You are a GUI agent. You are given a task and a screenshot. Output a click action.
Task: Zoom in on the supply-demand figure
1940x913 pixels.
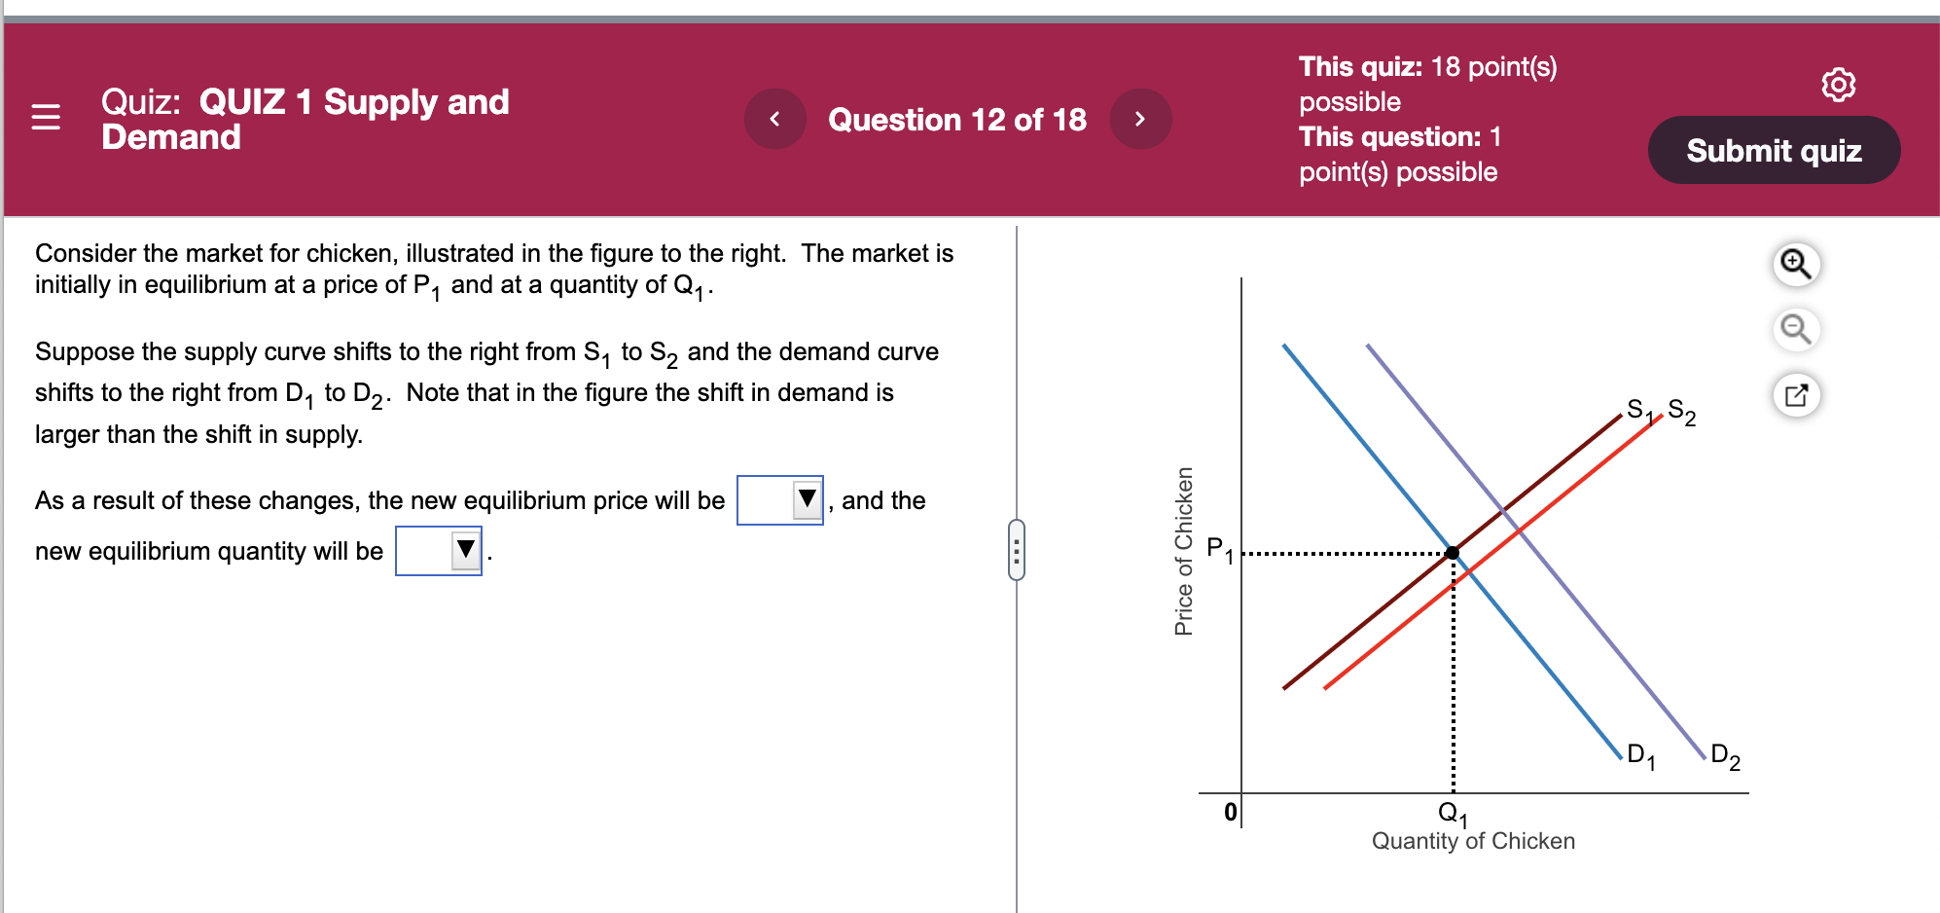point(1797,263)
